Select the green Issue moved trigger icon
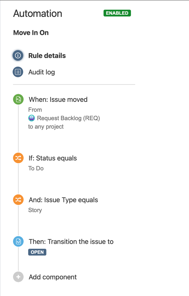 pyautogui.click(x=18, y=99)
